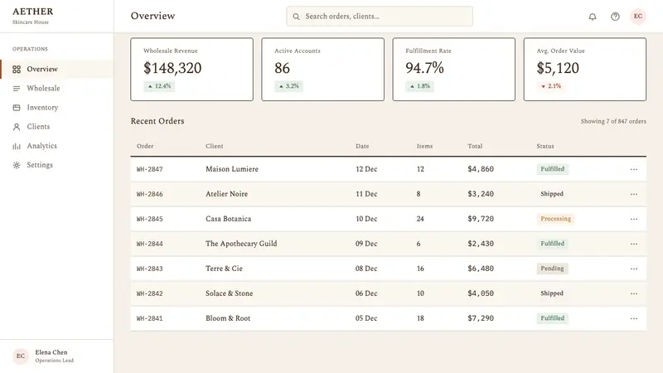This screenshot has height=373, width=663.
Task: Click the Processing status for WH-2845
Action: click(x=555, y=219)
